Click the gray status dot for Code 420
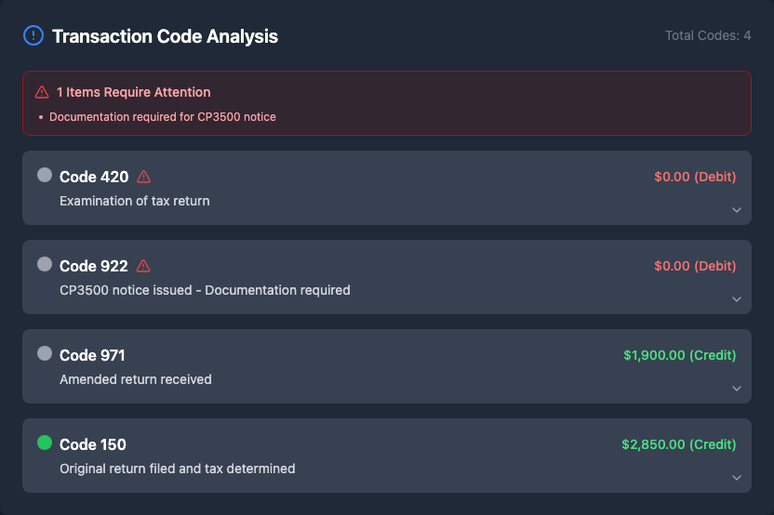The image size is (774, 515). pyautogui.click(x=44, y=175)
